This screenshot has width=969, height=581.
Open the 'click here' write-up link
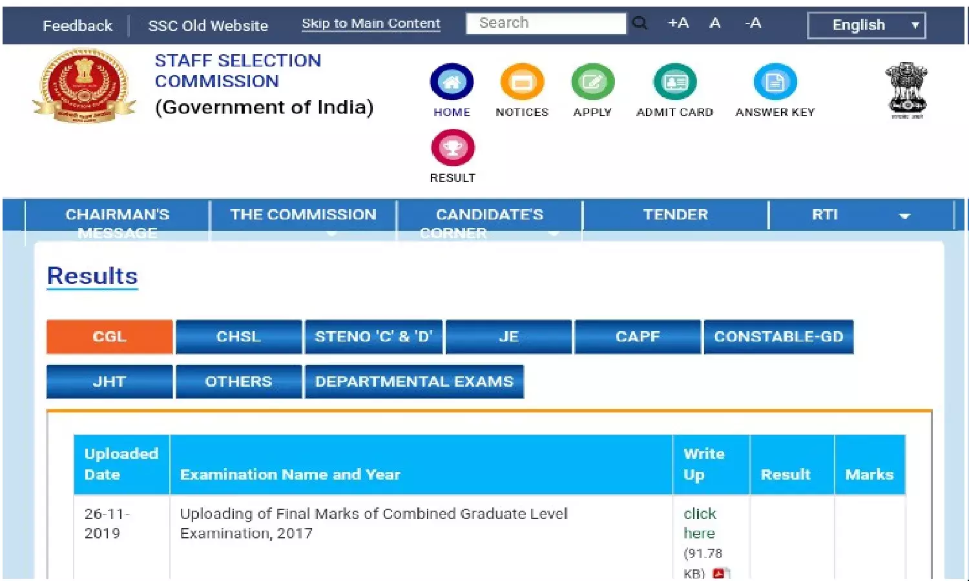click(700, 524)
